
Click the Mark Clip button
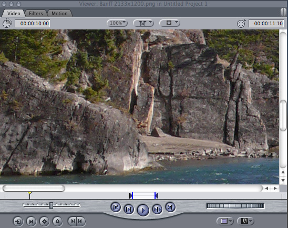pyautogui.click(x=31, y=221)
